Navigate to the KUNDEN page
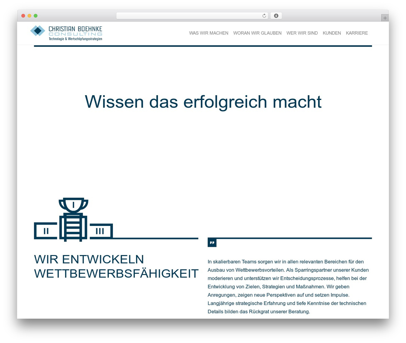Image resolution: width=406 pixels, height=343 pixels. (332, 33)
